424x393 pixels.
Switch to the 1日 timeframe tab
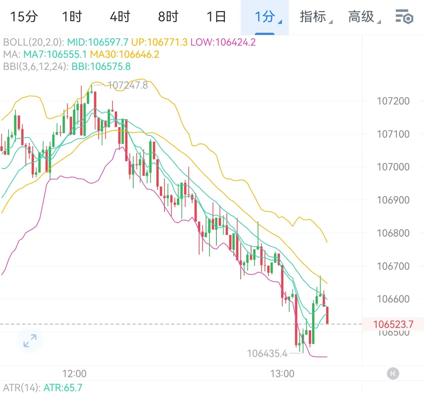point(216,17)
